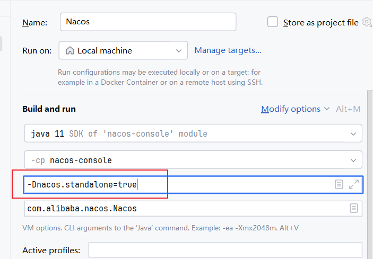This screenshot has height=259, width=373.
Task: Click the Run on label
Action: click(x=37, y=51)
